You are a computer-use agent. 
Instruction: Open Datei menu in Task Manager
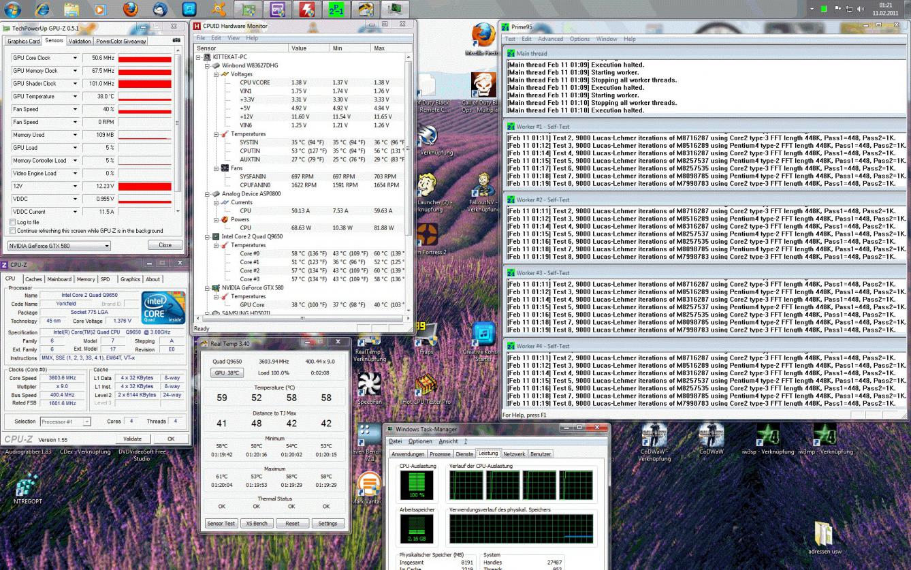[x=396, y=441]
